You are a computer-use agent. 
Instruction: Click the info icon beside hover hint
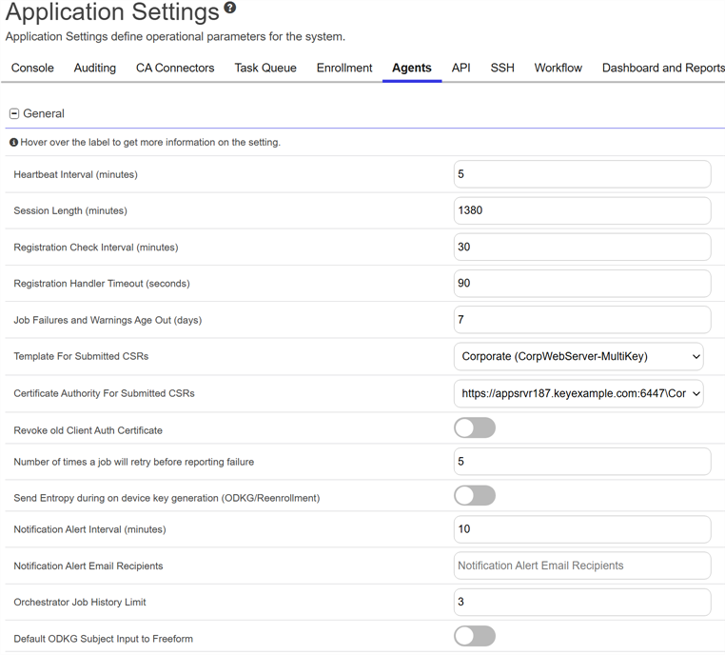click(x=13, y=143)
